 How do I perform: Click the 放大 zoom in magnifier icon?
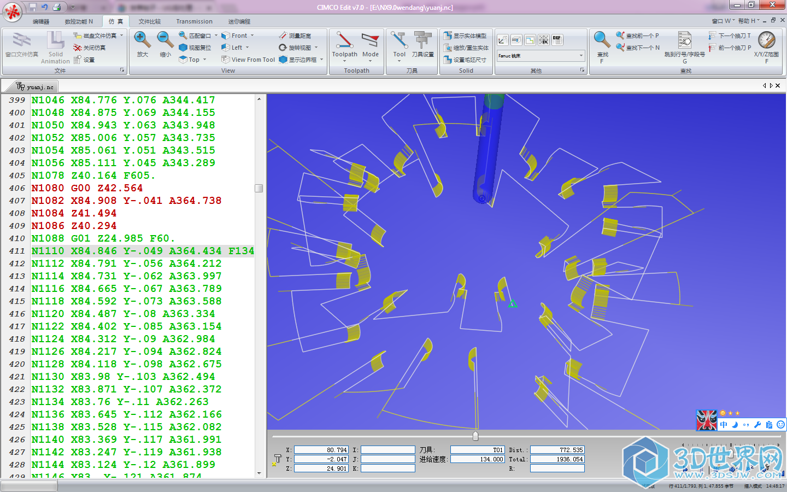(x=142, y=40)
